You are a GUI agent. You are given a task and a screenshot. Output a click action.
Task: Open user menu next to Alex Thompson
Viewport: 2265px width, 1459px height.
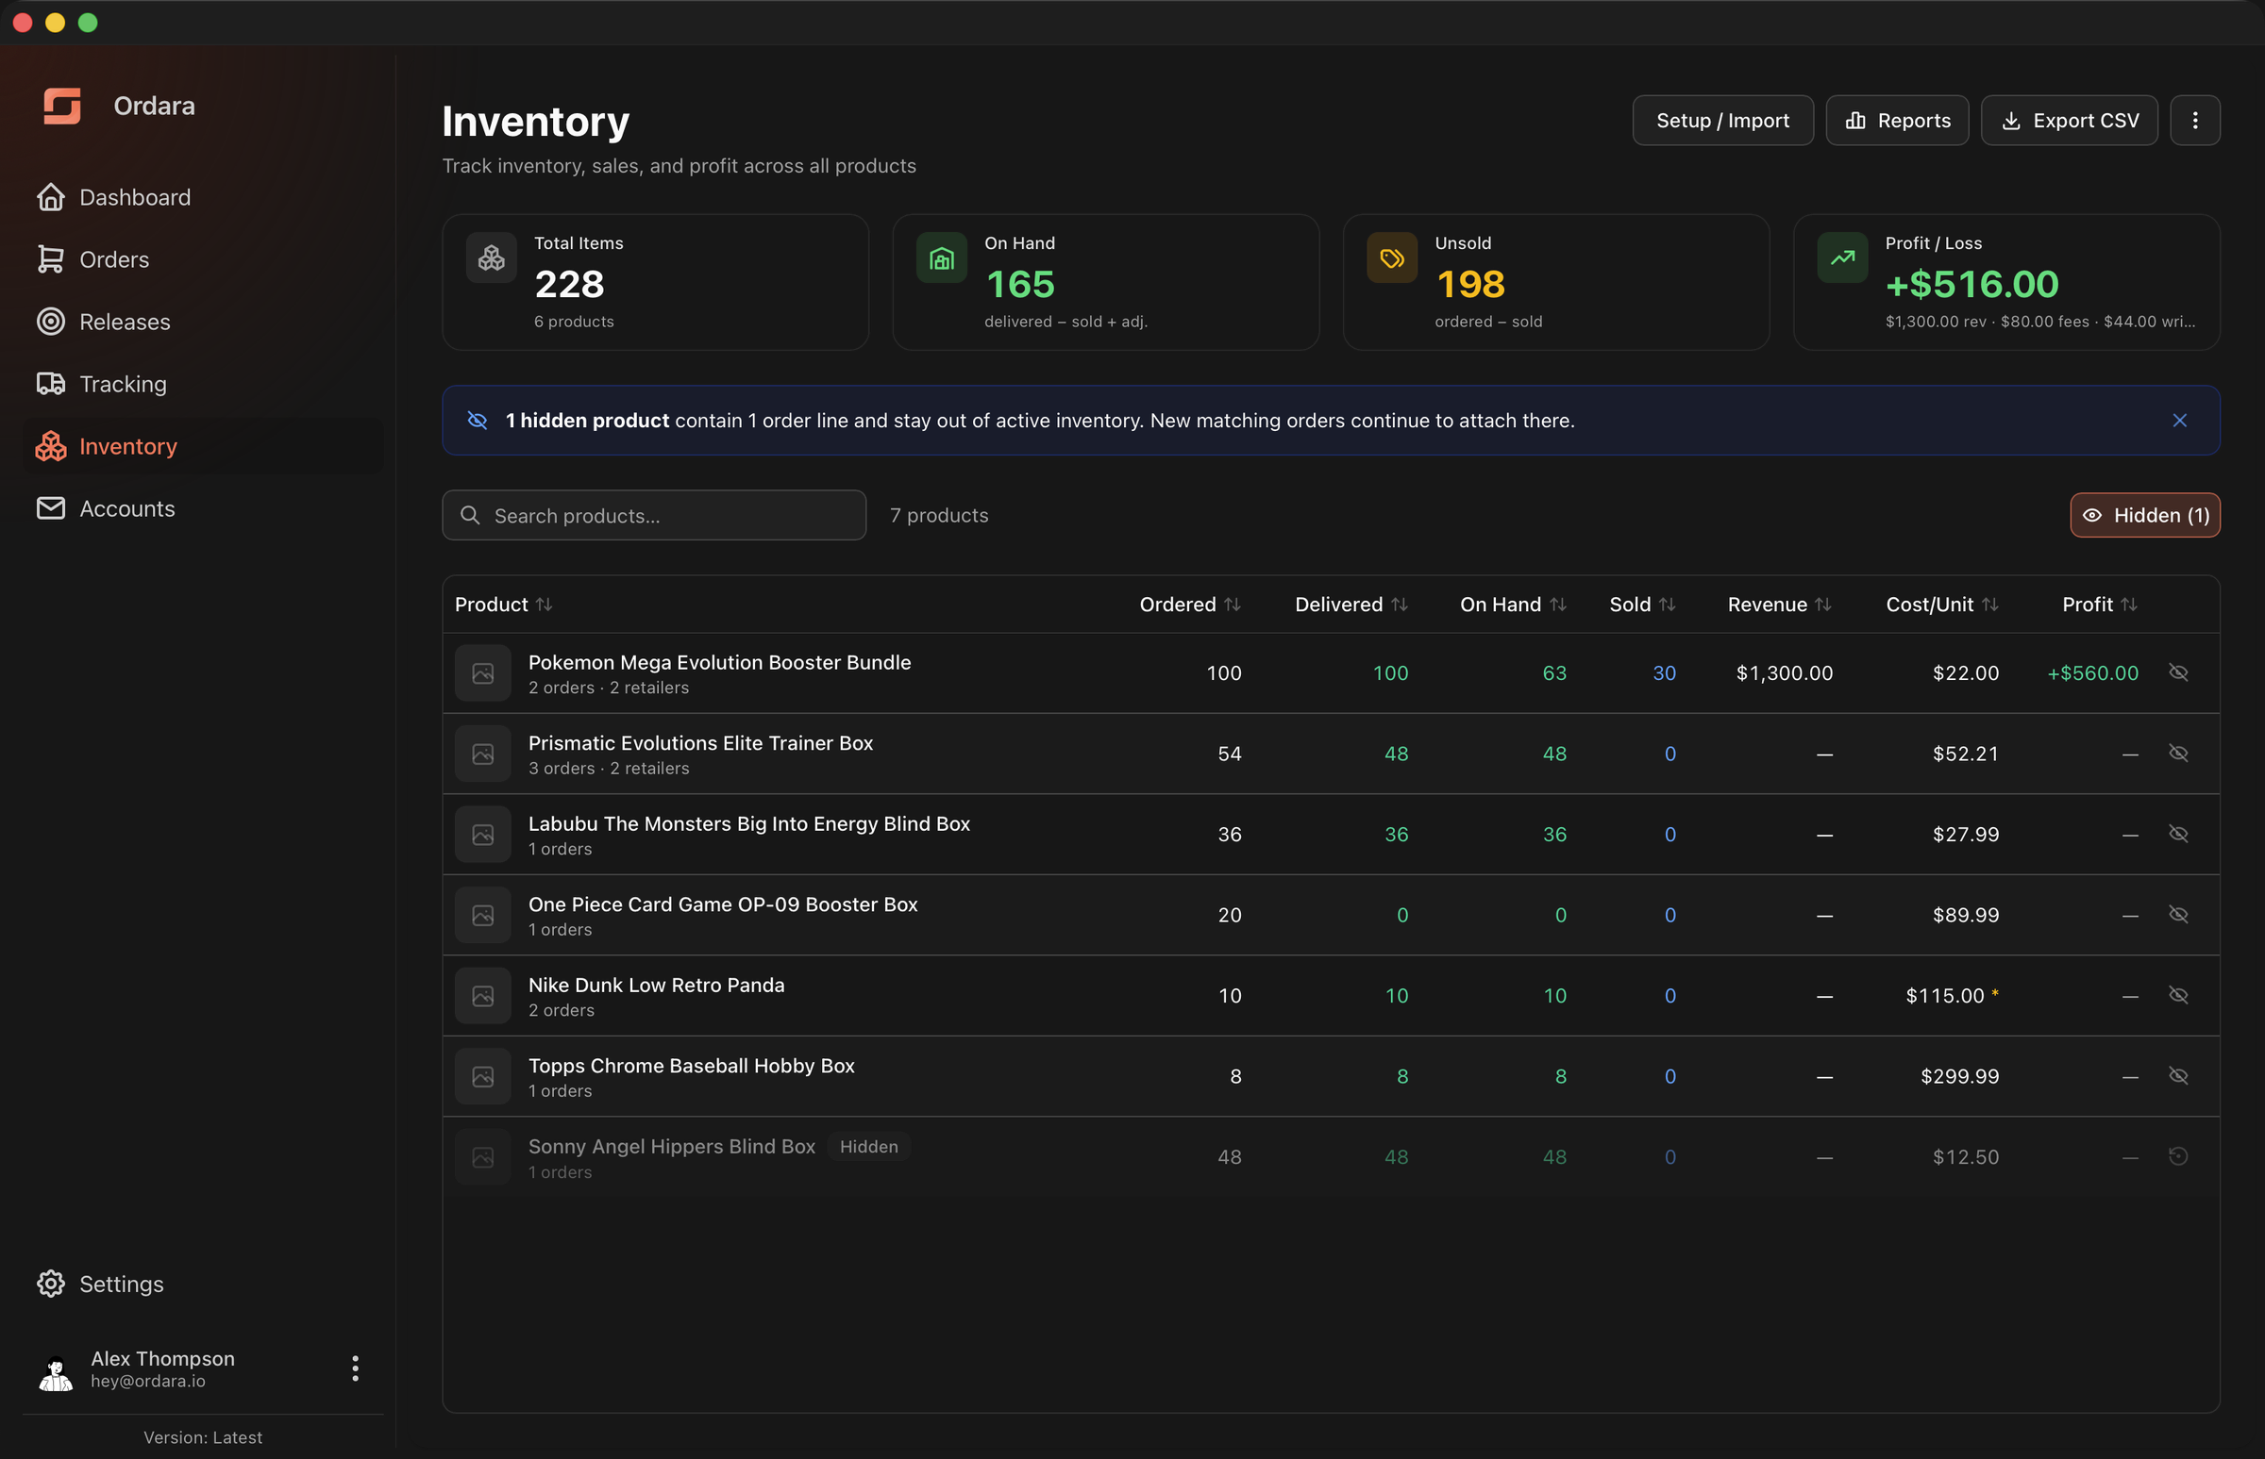[x=356, y=1368]
